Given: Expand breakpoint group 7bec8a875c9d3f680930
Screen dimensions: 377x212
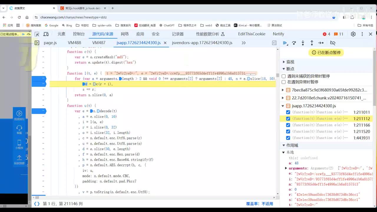Looking at the screenshot, I should point(283,90).
